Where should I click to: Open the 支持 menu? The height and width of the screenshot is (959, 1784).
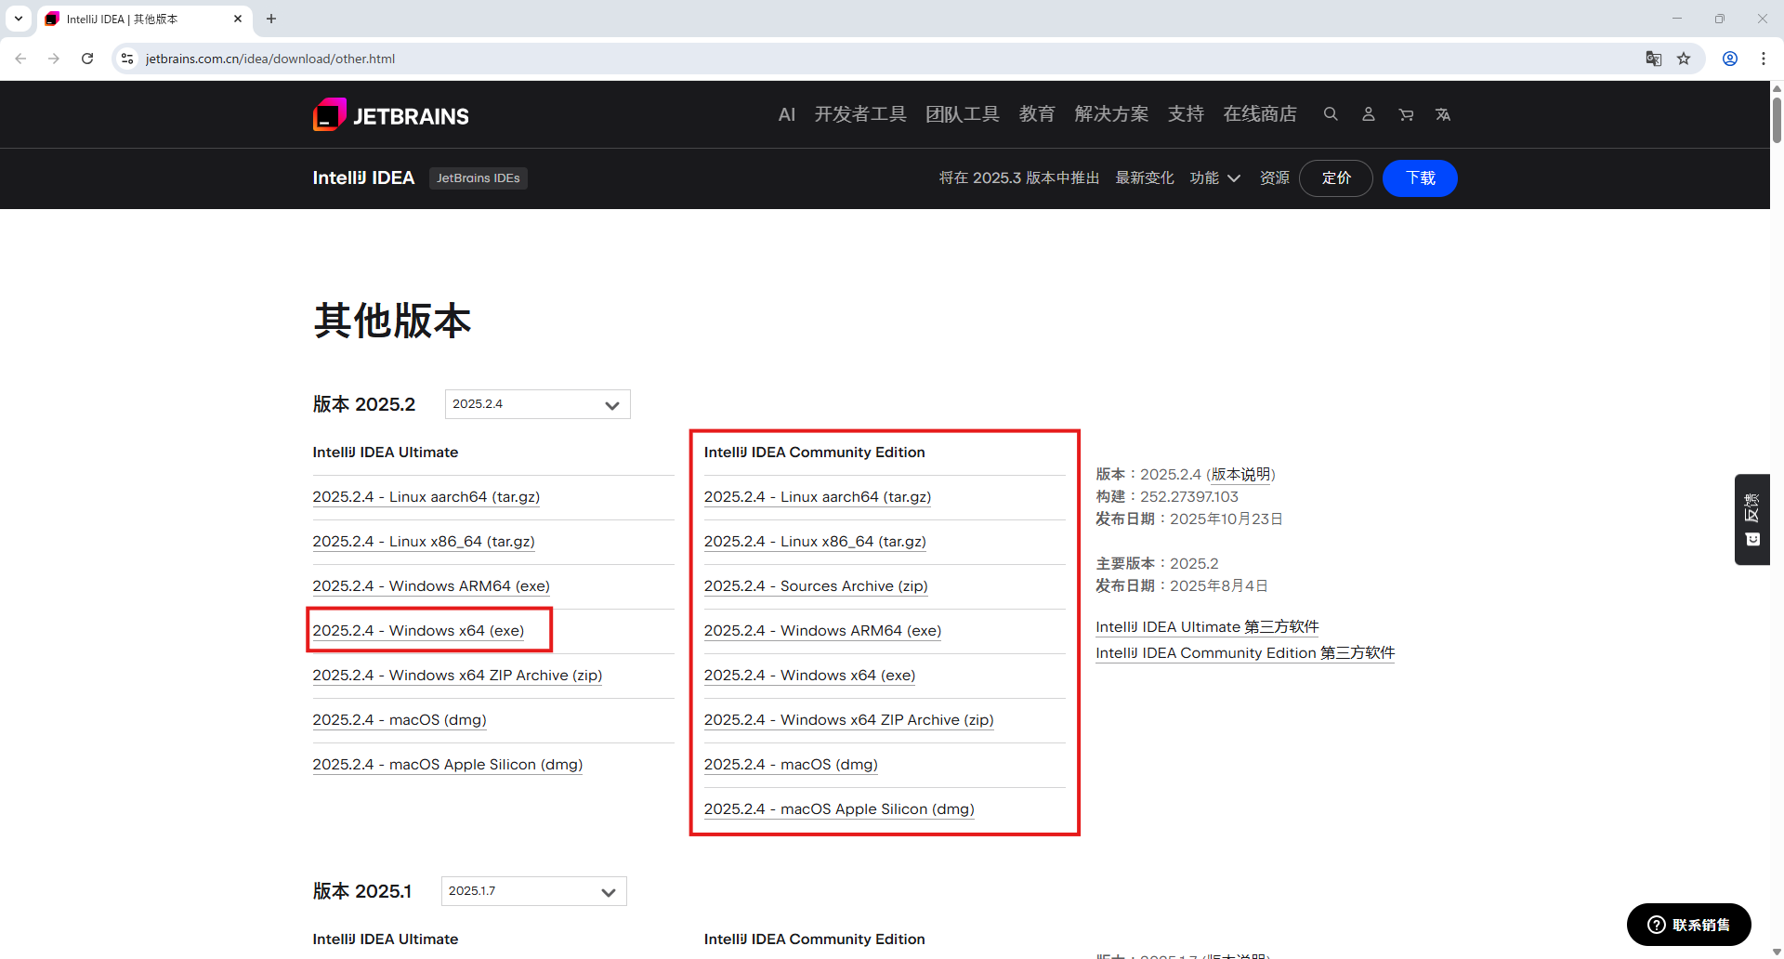(1186, 114)
